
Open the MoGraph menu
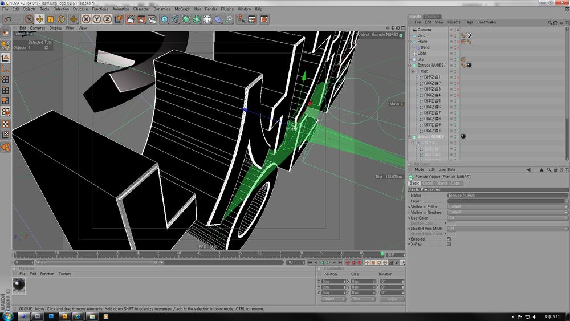coord(182,9)
